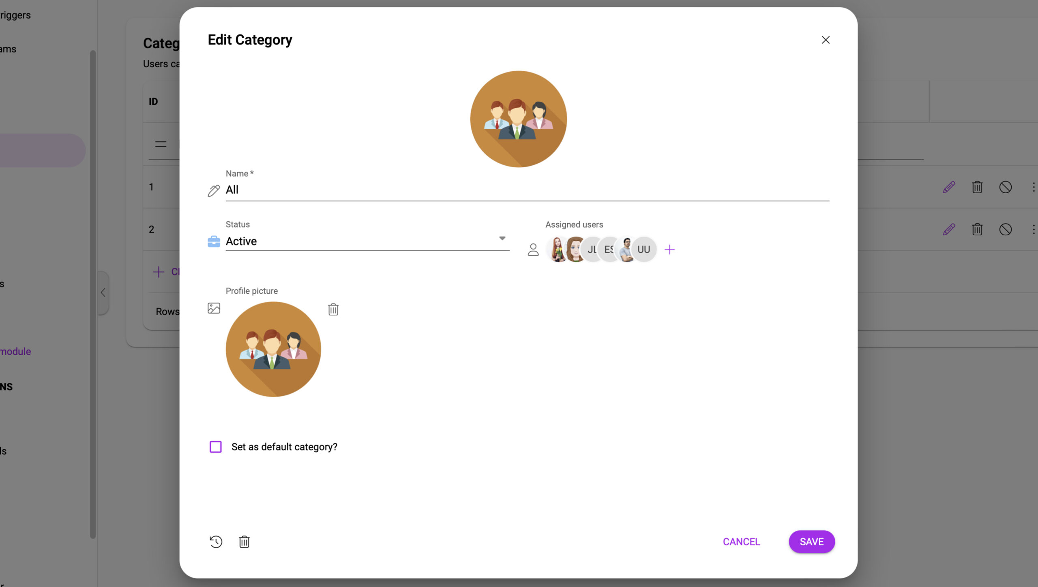Image resolution: width=1038 pixels, height=587 pixels.
Task: Enable the Set as default category checkbox
Action: (215, 447)
